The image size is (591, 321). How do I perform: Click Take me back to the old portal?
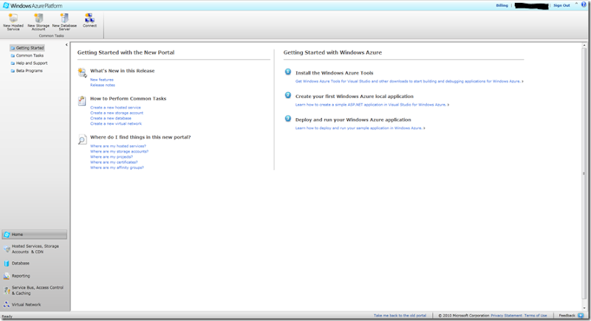click(400, 315)
